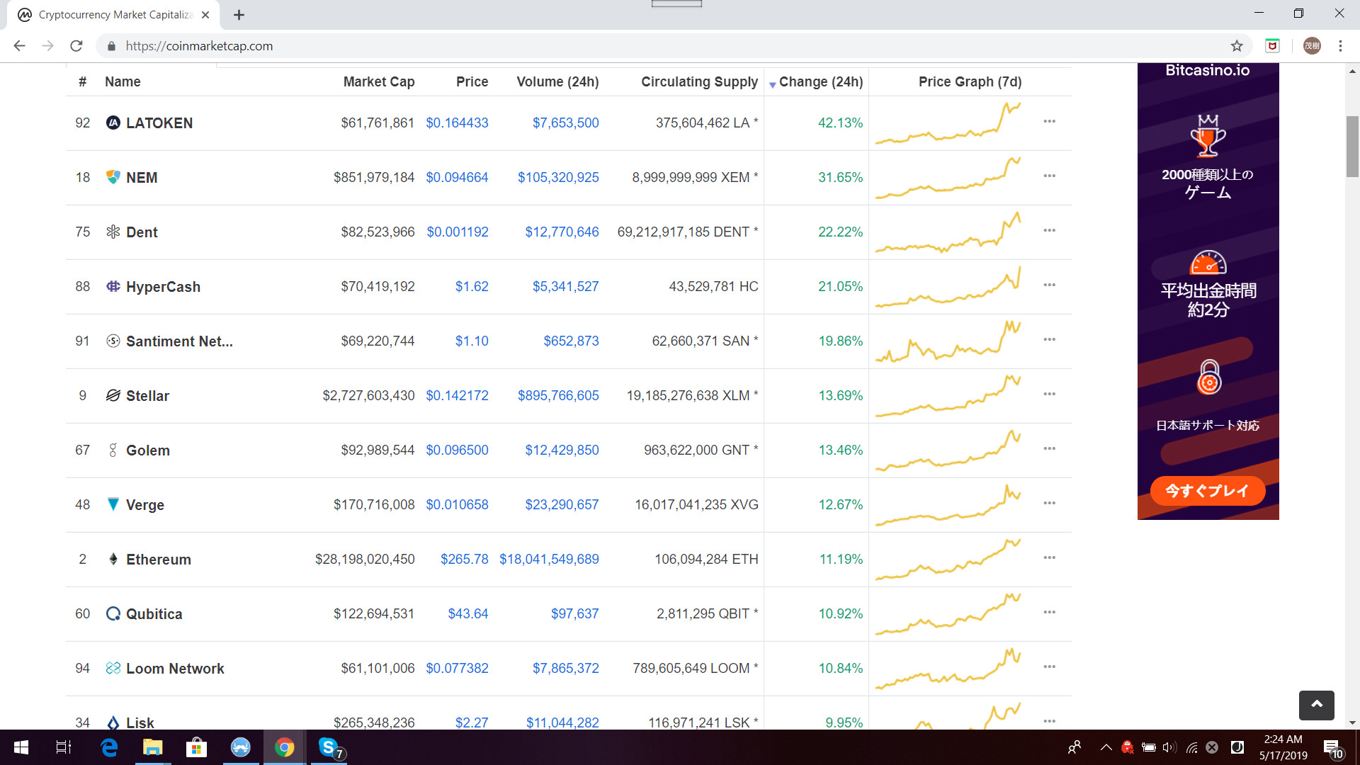Open the more options menu for HyperCash

click(1049, 285)
